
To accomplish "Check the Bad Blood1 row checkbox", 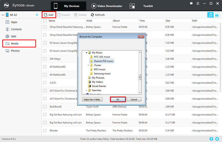I will [x=45, y=107].
